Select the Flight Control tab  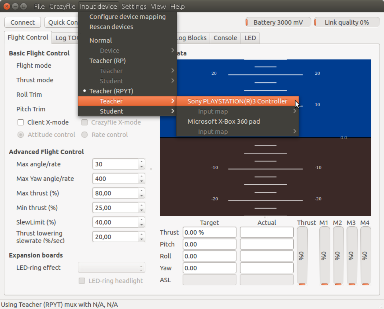pyautogui.click(x=28, y=37)
